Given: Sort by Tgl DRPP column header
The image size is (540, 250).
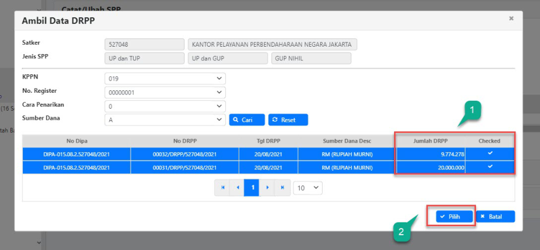Looking at the screenshot, I should pos(268,141).
